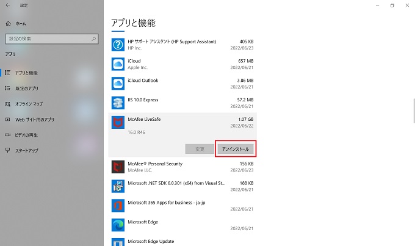
Task: Click the 既定のアプリ sidebar icon
Action: click(8, 88)
